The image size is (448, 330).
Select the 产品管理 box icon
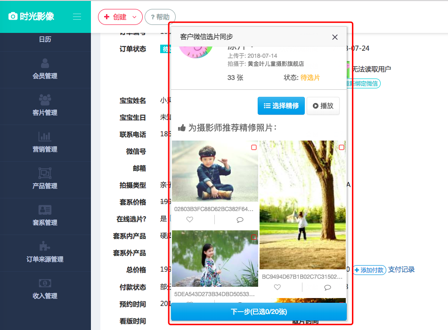tap(45, 173)
